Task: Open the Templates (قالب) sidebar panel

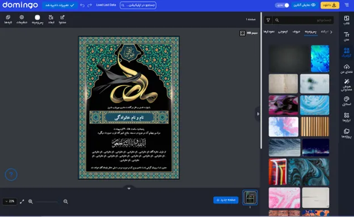Action: pos(347,20)
